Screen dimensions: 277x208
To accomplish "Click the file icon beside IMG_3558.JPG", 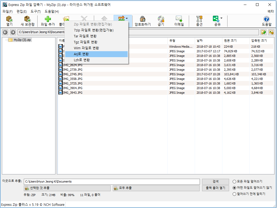I will click(61, 79).
